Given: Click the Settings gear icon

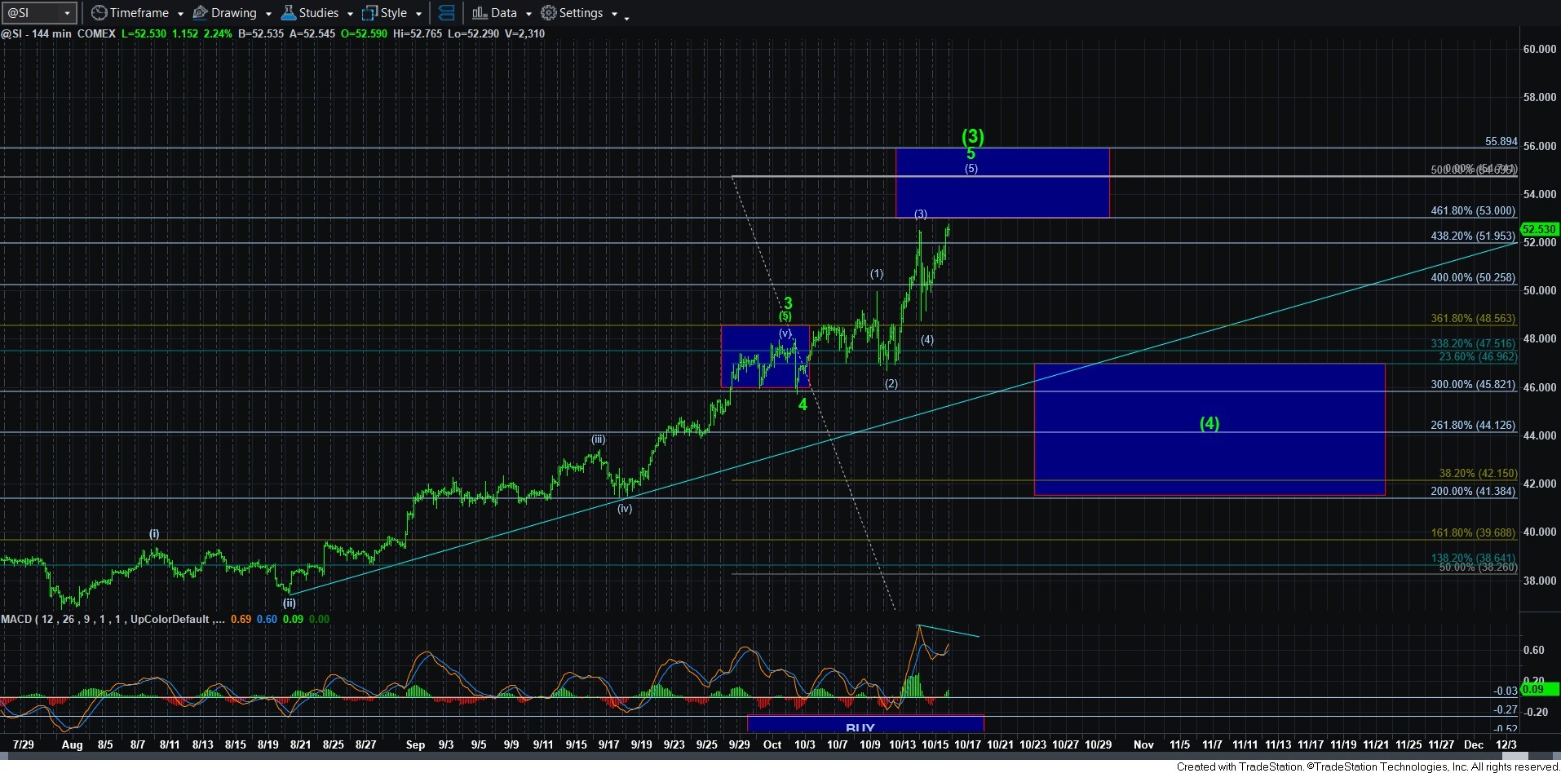Looking at the screenshot, I should pyautogui.click(x=549, y=13).
